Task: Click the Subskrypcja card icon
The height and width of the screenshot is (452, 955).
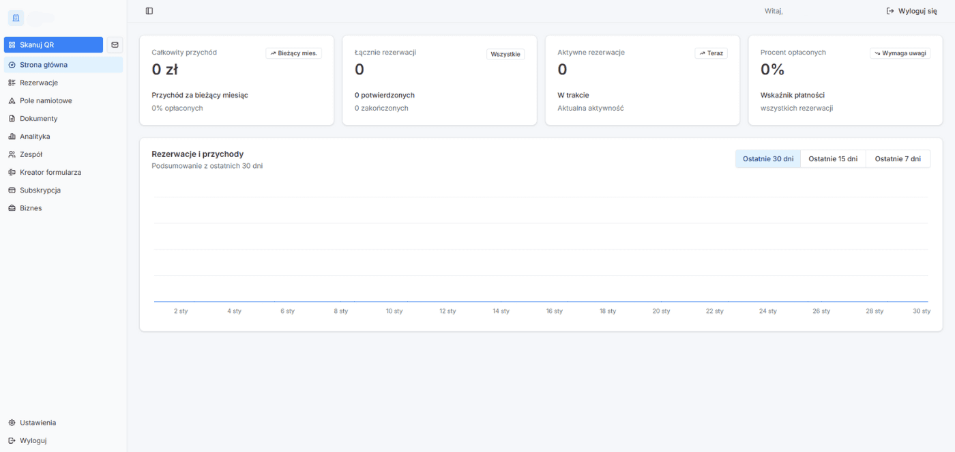Action: click(12, 190)
